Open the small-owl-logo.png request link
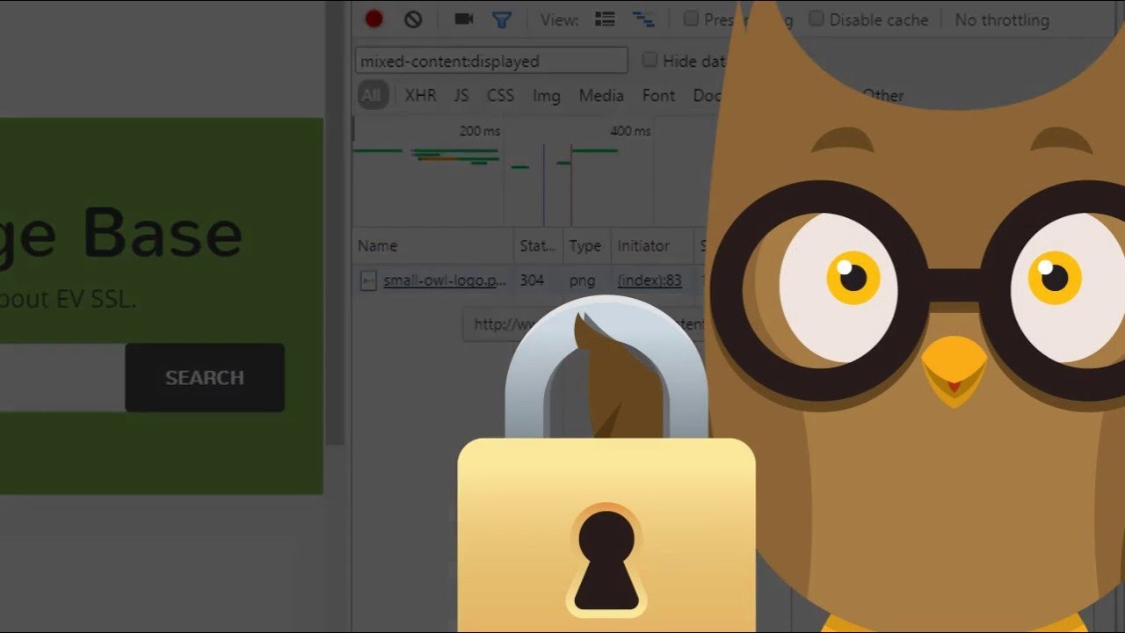The width and height of the screenshot is (1125, 633). [x=445, y=280]
